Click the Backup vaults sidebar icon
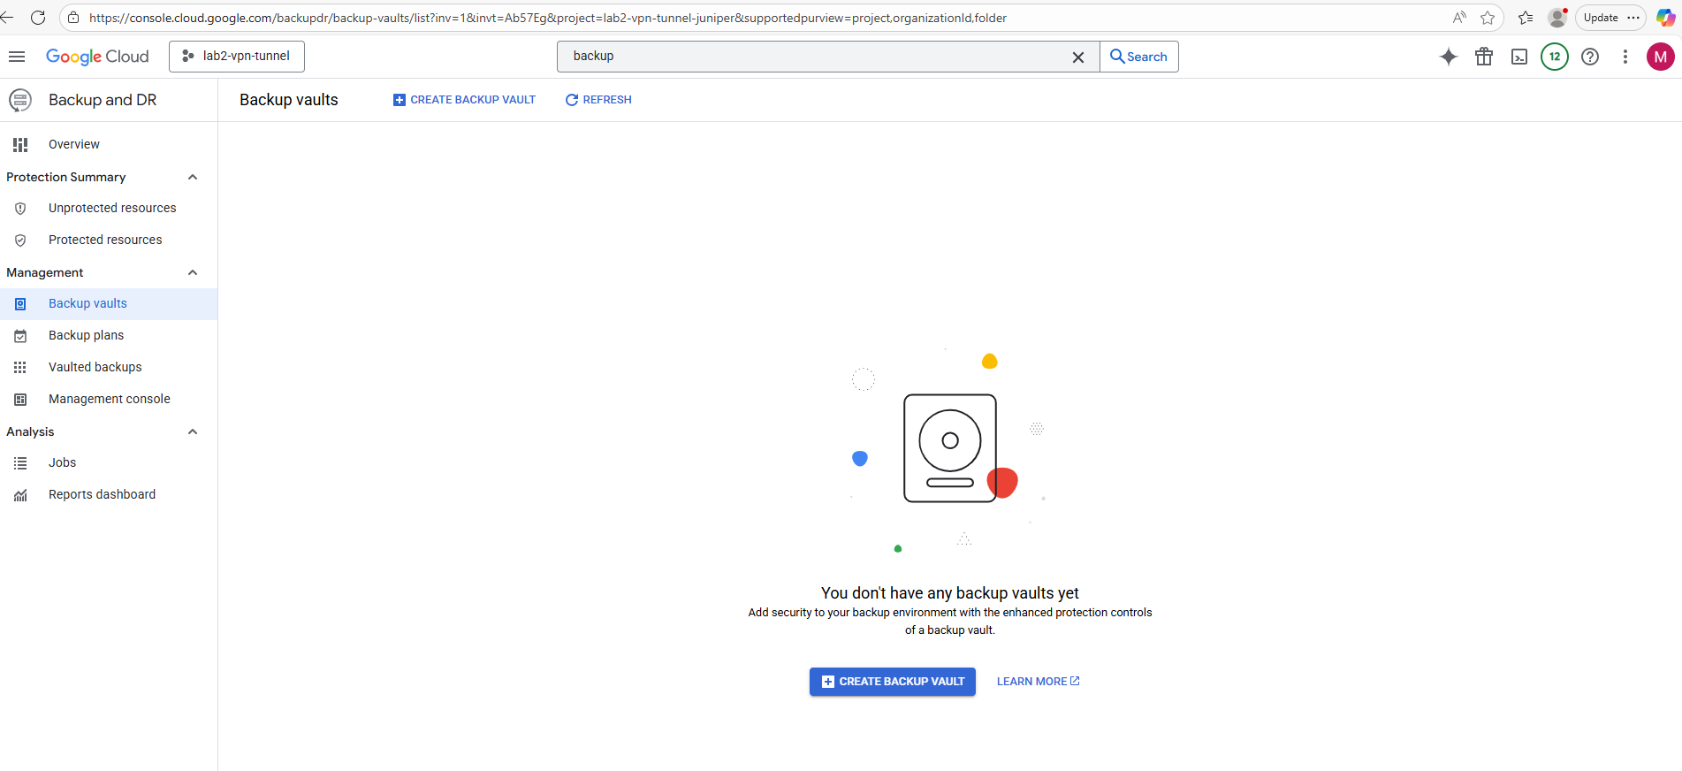 tap(20, 304)
